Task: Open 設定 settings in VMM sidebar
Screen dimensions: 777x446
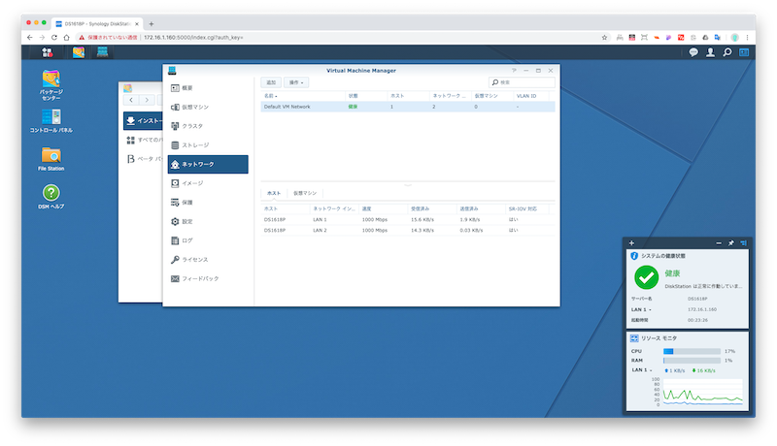Action: (x=208, y=221)
